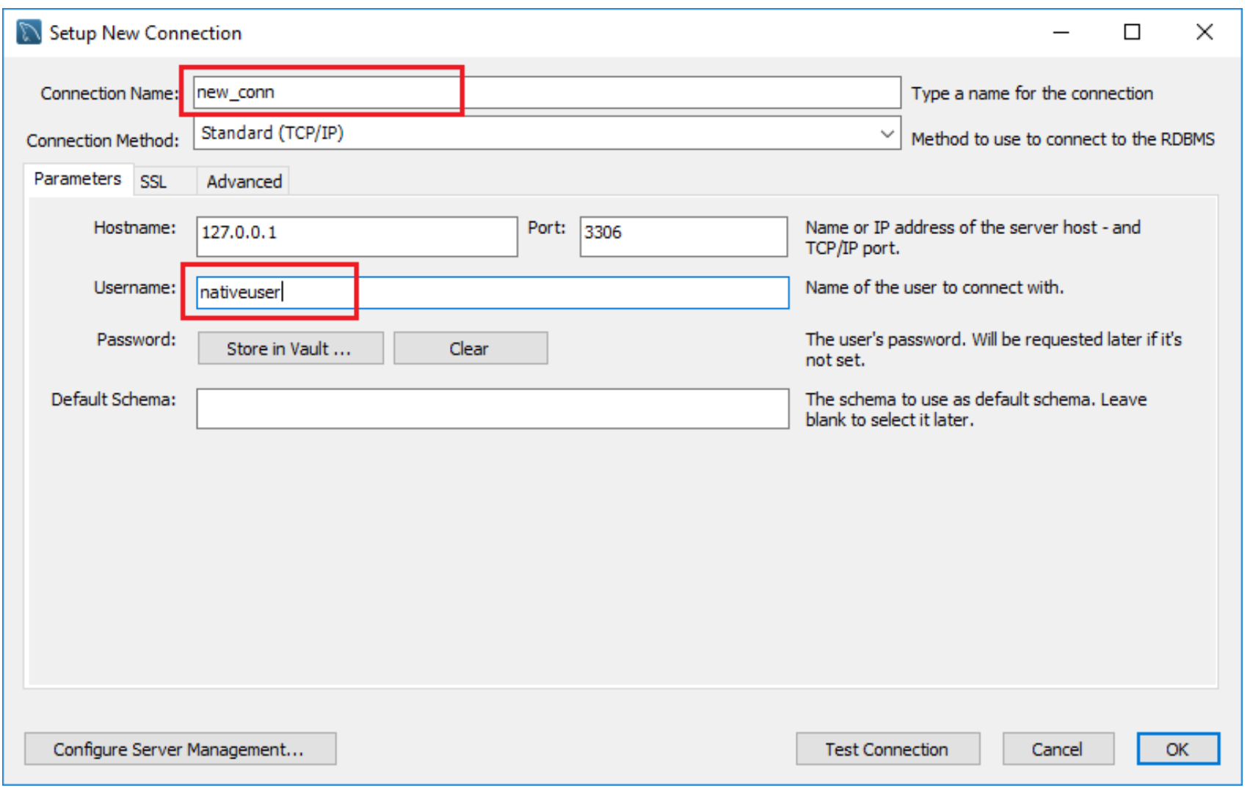Click the Setup New Connection title bar text
Screen dimensions: 1250x796
[145, 33]
